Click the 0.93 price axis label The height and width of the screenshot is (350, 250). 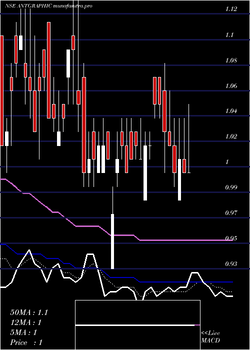coord(231,264)
